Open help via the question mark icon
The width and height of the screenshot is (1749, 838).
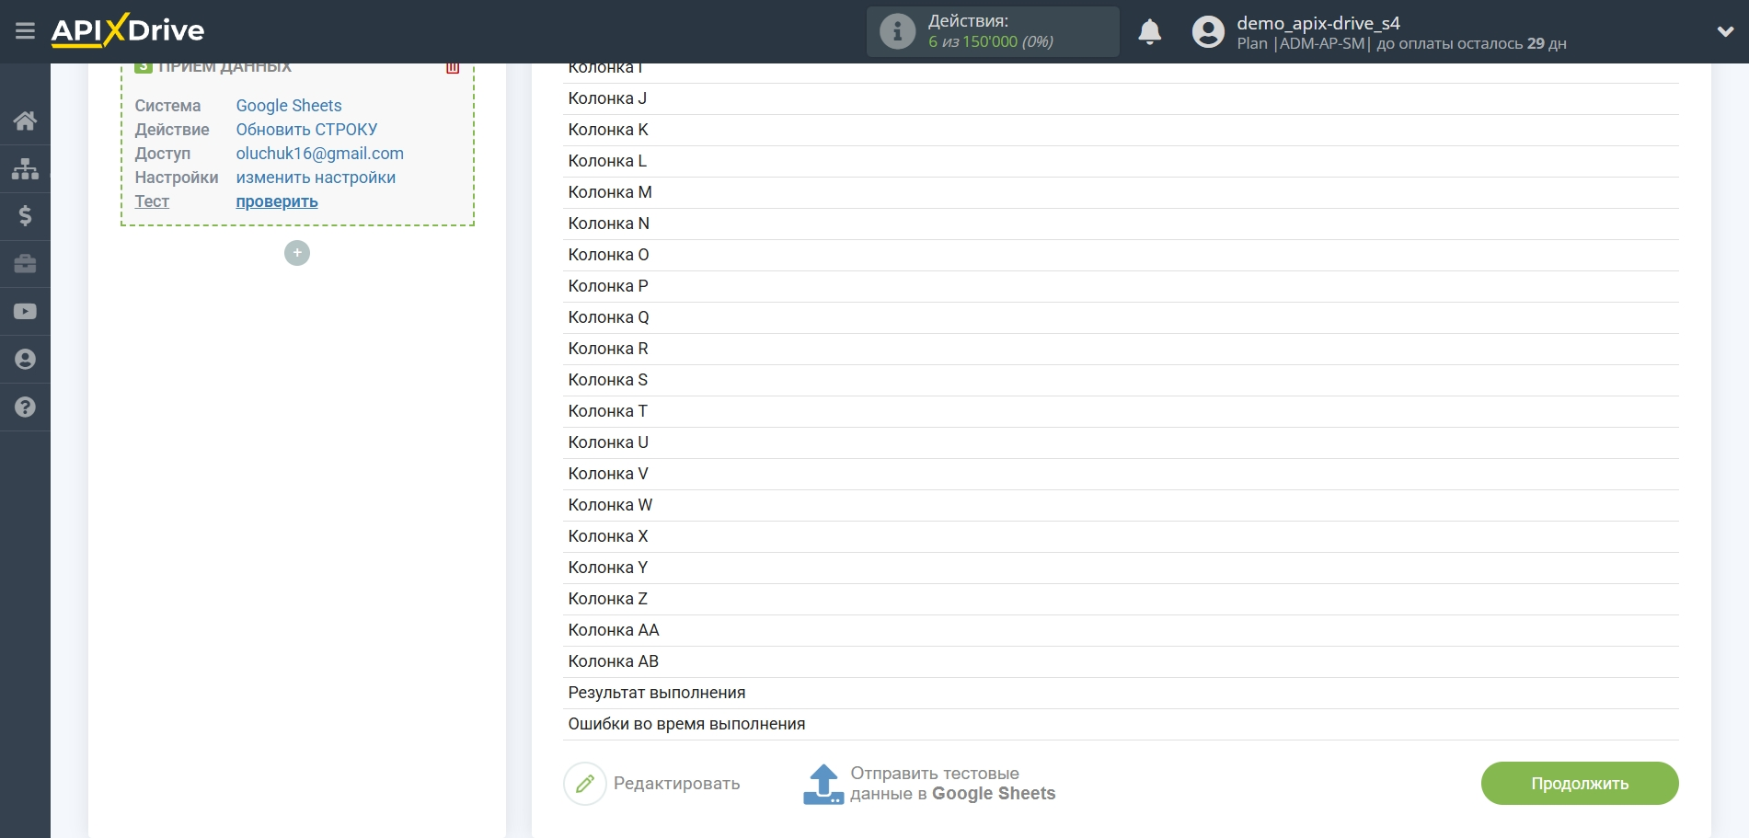25,407
